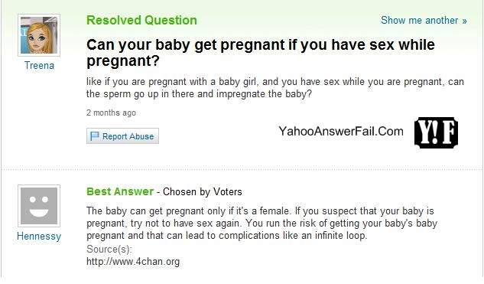
Task: Click the flag icon in Report Abuse
Action: coord(95,136)
